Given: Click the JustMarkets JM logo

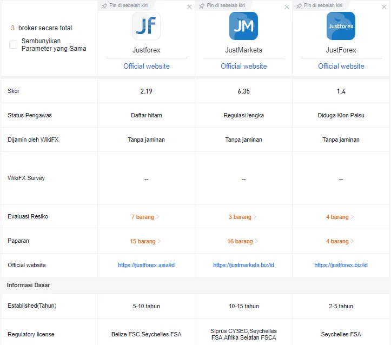Looking at the screenshot, I should point(243,26).
